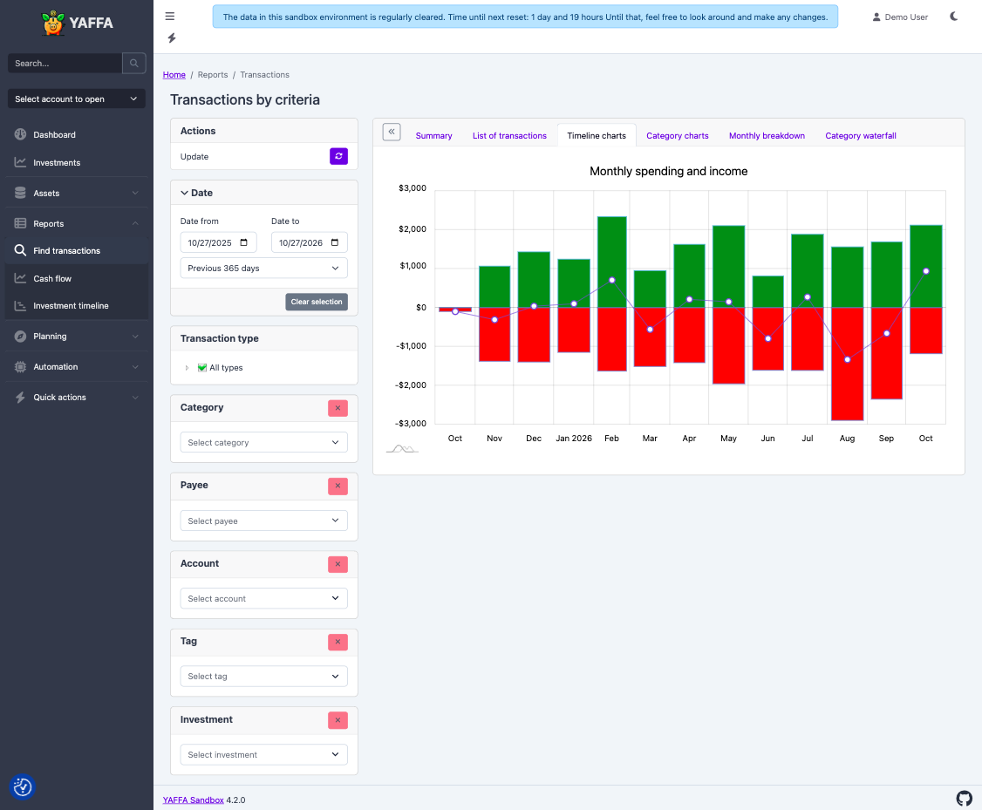Switch to dark mode moon icon

pos(953,17)
